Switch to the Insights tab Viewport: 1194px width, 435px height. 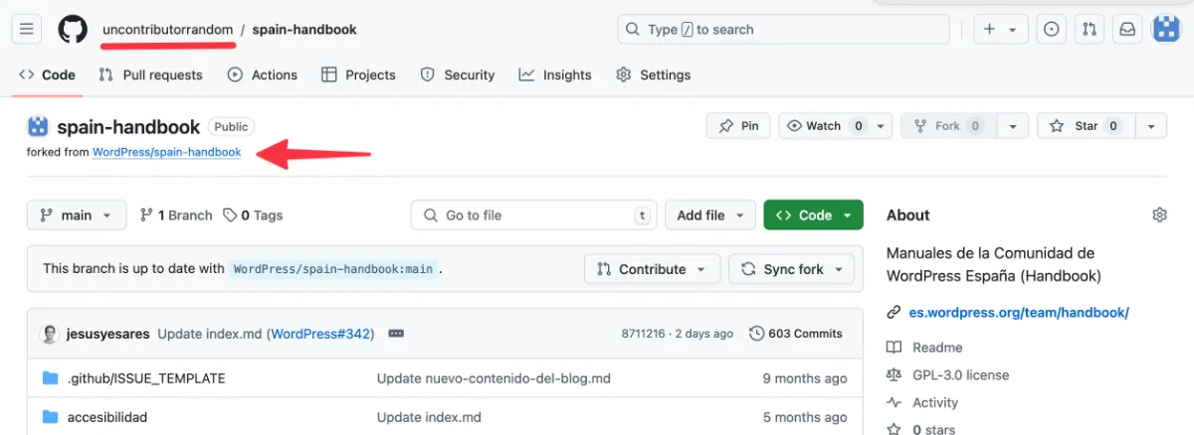tap(555, 74)
